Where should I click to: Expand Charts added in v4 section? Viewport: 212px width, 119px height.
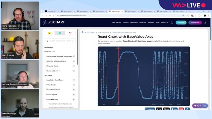point(74,71)
